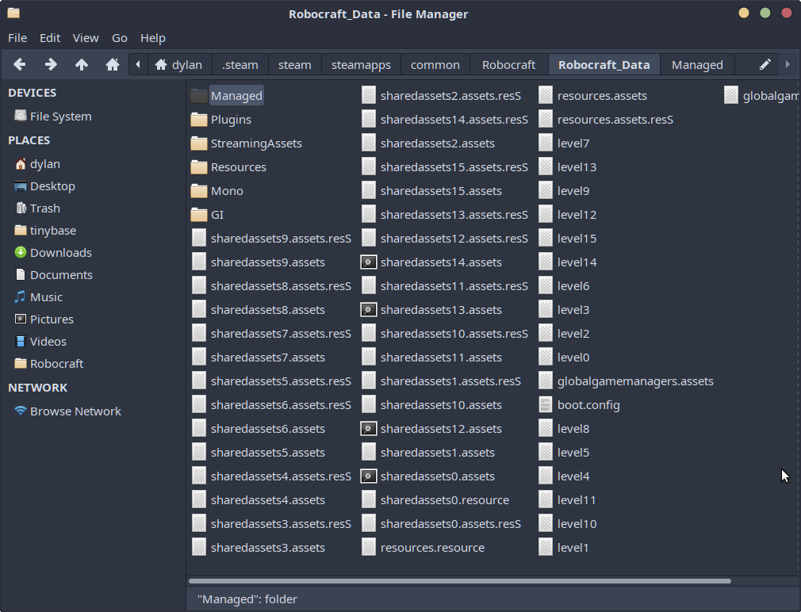Image resolution: width=801 pixels, height=612 pixels.
Task: Click the Back navigation arrow
Action: coord(19,65)
